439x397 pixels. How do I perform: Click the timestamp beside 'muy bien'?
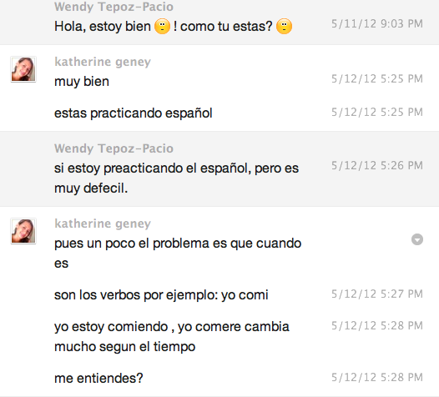377,79
